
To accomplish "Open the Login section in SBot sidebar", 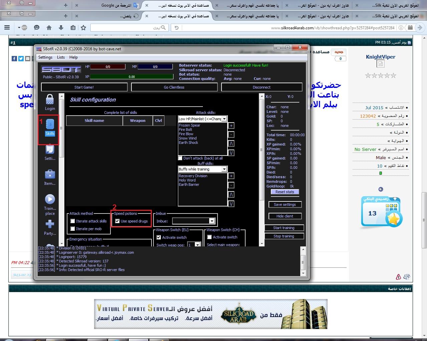I will (x=50, y=102).
